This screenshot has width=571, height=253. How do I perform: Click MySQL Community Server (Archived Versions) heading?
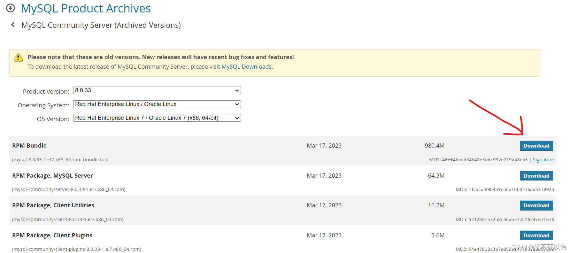coord(101,25)
